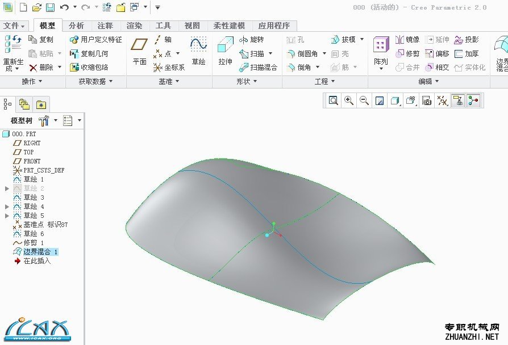Open the 操作 group dropdown
The image size is (508, 345).
pos(32,82)
